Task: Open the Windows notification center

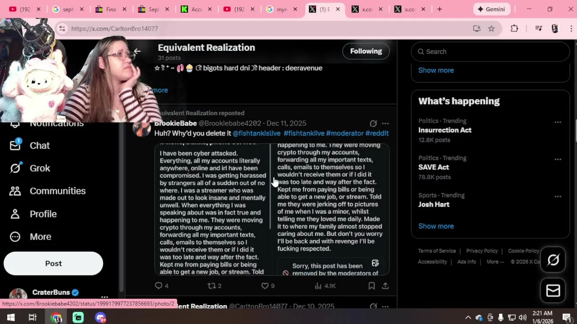Action: (567, 318)
